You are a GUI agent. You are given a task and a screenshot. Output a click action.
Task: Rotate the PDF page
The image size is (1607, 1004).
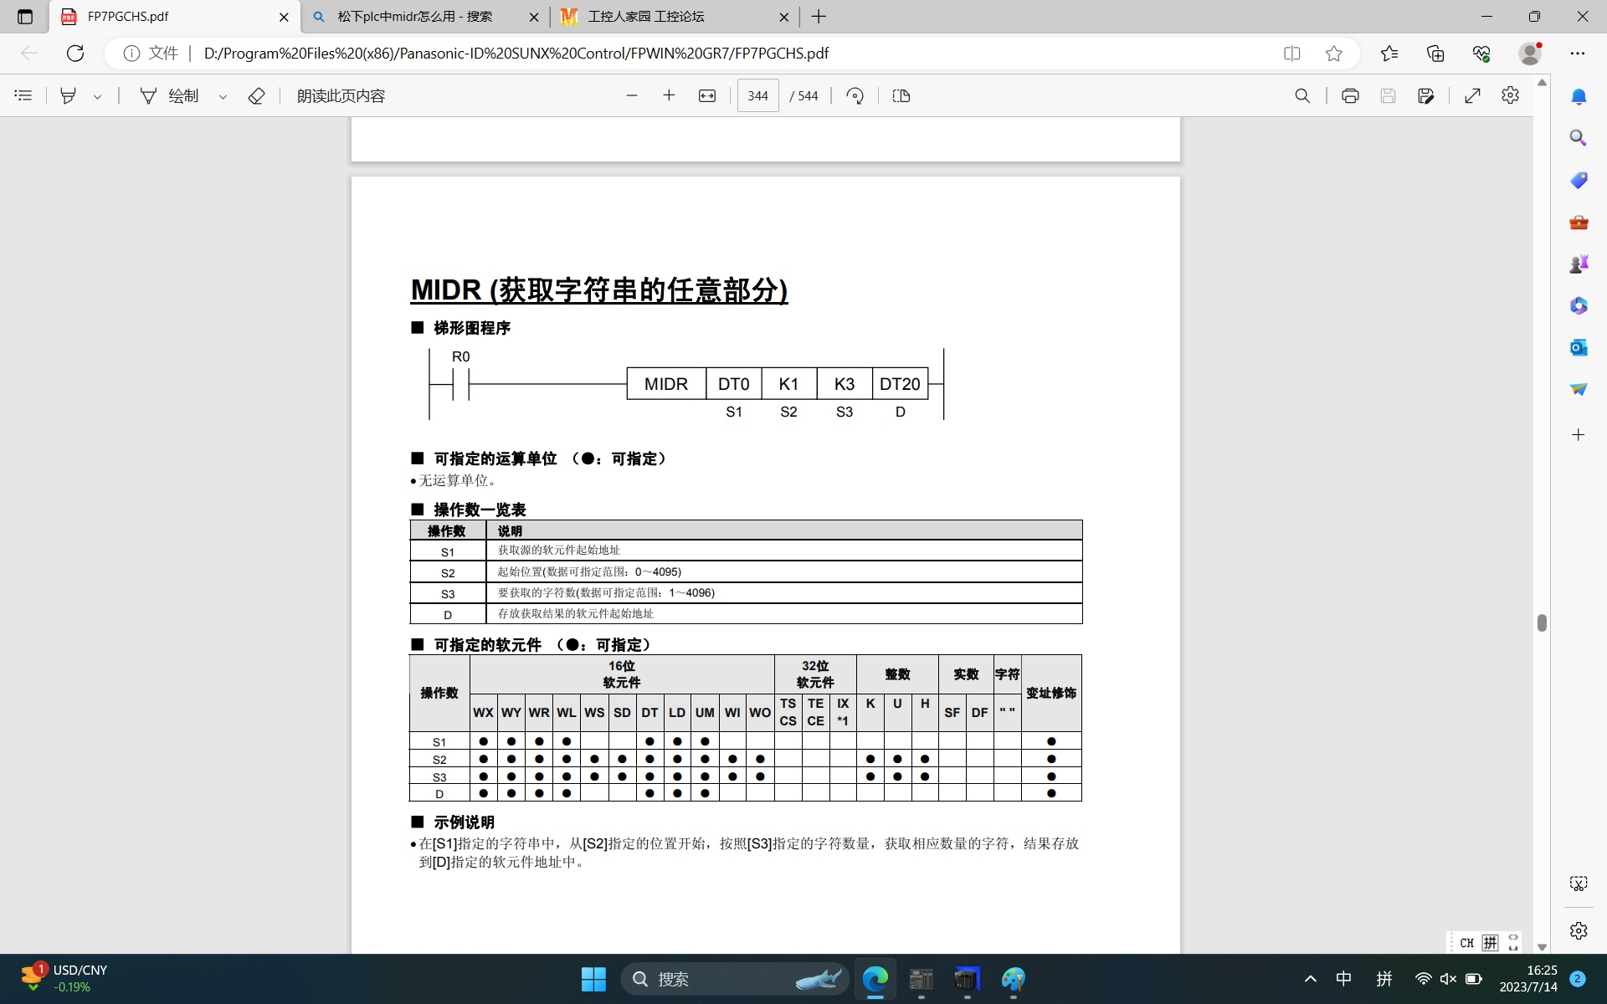(x=855, y=95)
